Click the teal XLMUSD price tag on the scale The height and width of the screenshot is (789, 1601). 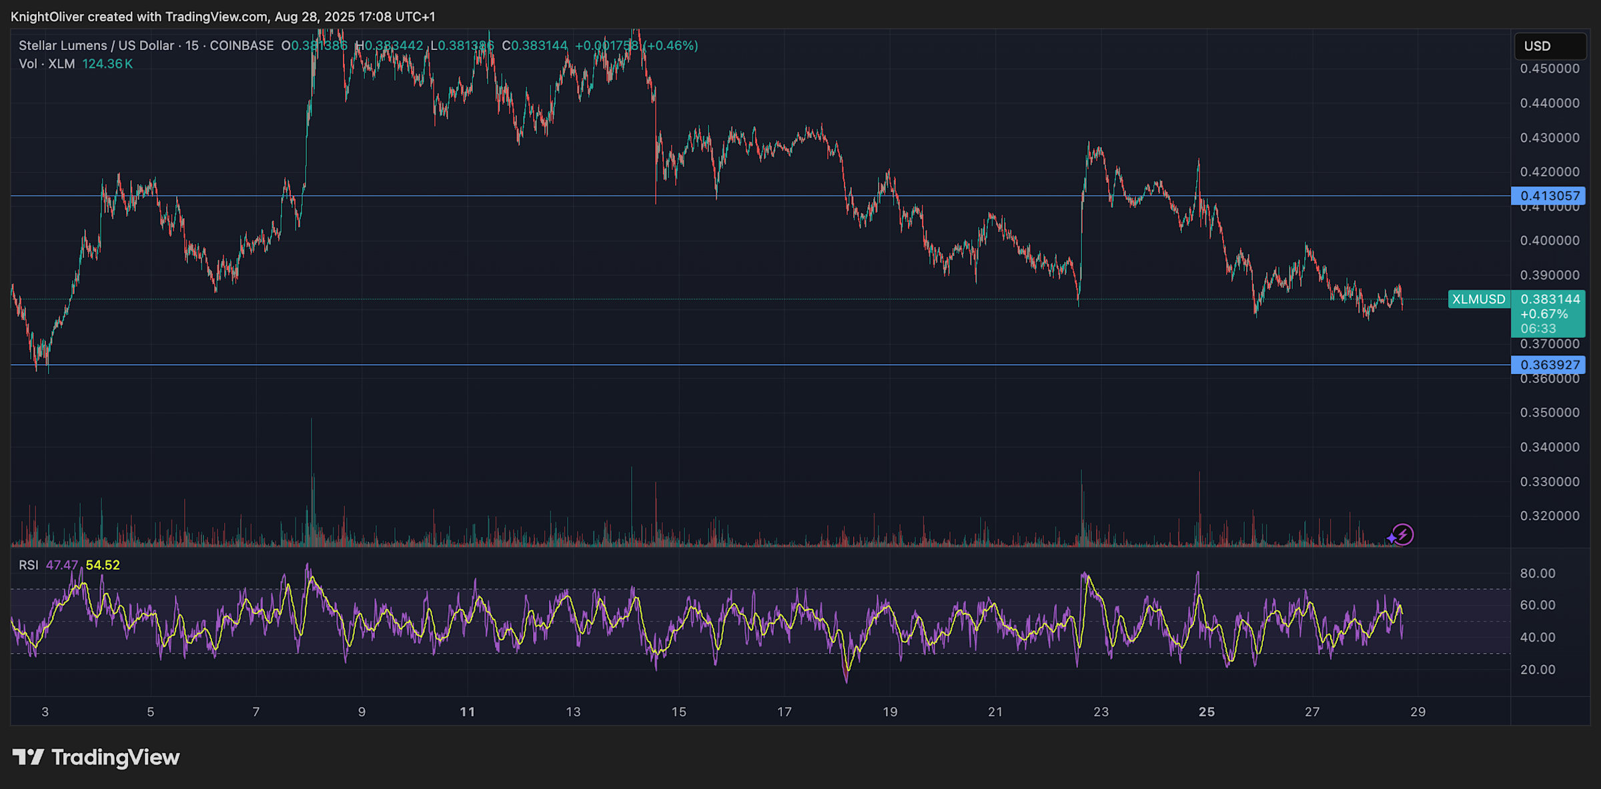pos(1479,299)
